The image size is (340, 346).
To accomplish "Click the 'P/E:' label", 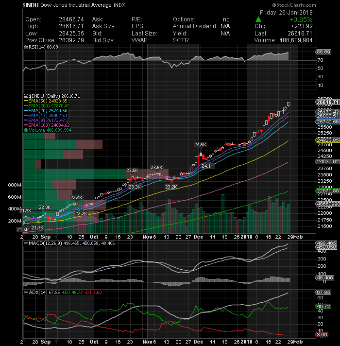I will (137, 19).
